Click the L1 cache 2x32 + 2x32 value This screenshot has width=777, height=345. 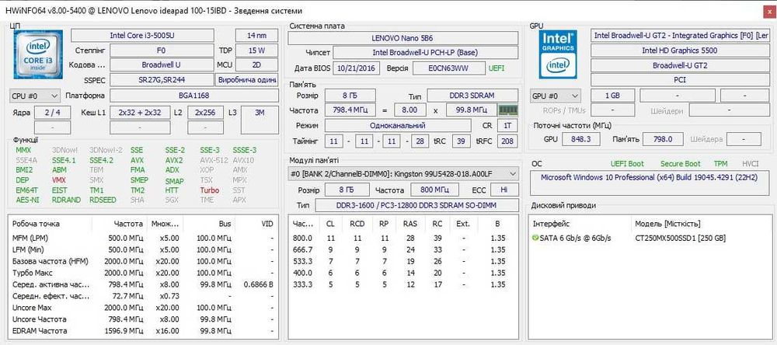click(x=140, y=113)
